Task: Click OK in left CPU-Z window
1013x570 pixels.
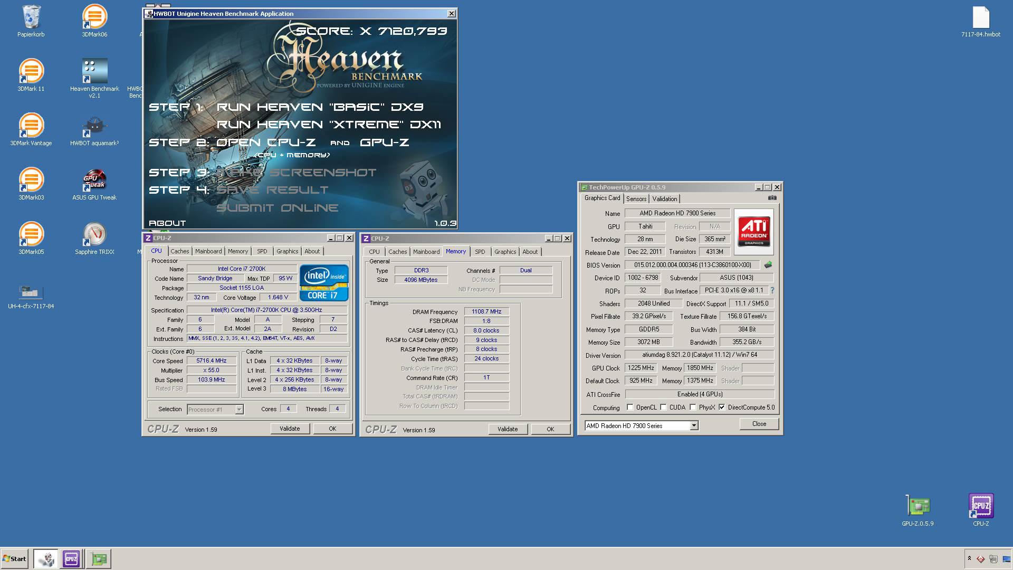Action: click(332, 429)
